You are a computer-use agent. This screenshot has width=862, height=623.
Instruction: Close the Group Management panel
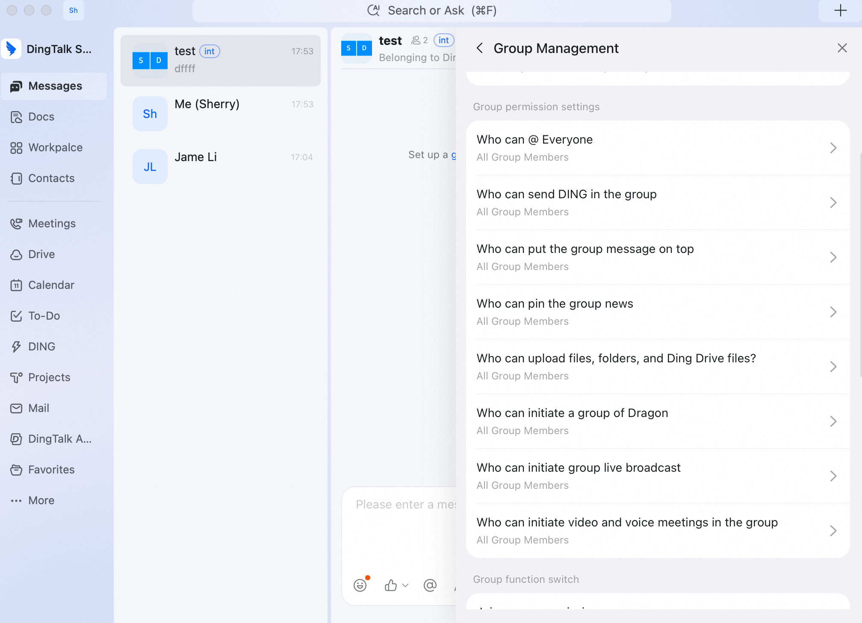(x=842, y=48)
